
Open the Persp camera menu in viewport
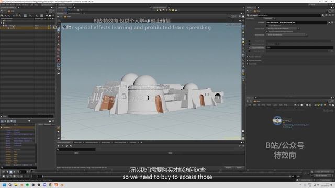point(229,25)
